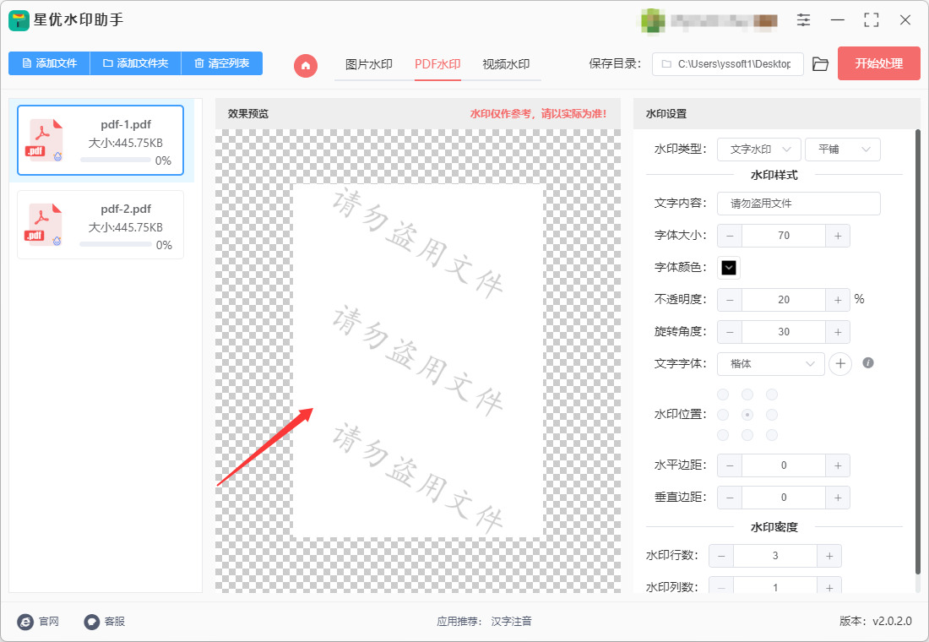
Task: Select the top-left watermark position radio
Action: click(x=723, y=394)
